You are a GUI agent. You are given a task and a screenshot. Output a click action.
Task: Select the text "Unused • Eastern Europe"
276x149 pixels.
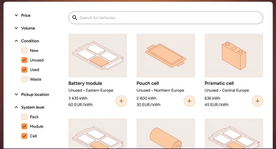tap(91, 90)
